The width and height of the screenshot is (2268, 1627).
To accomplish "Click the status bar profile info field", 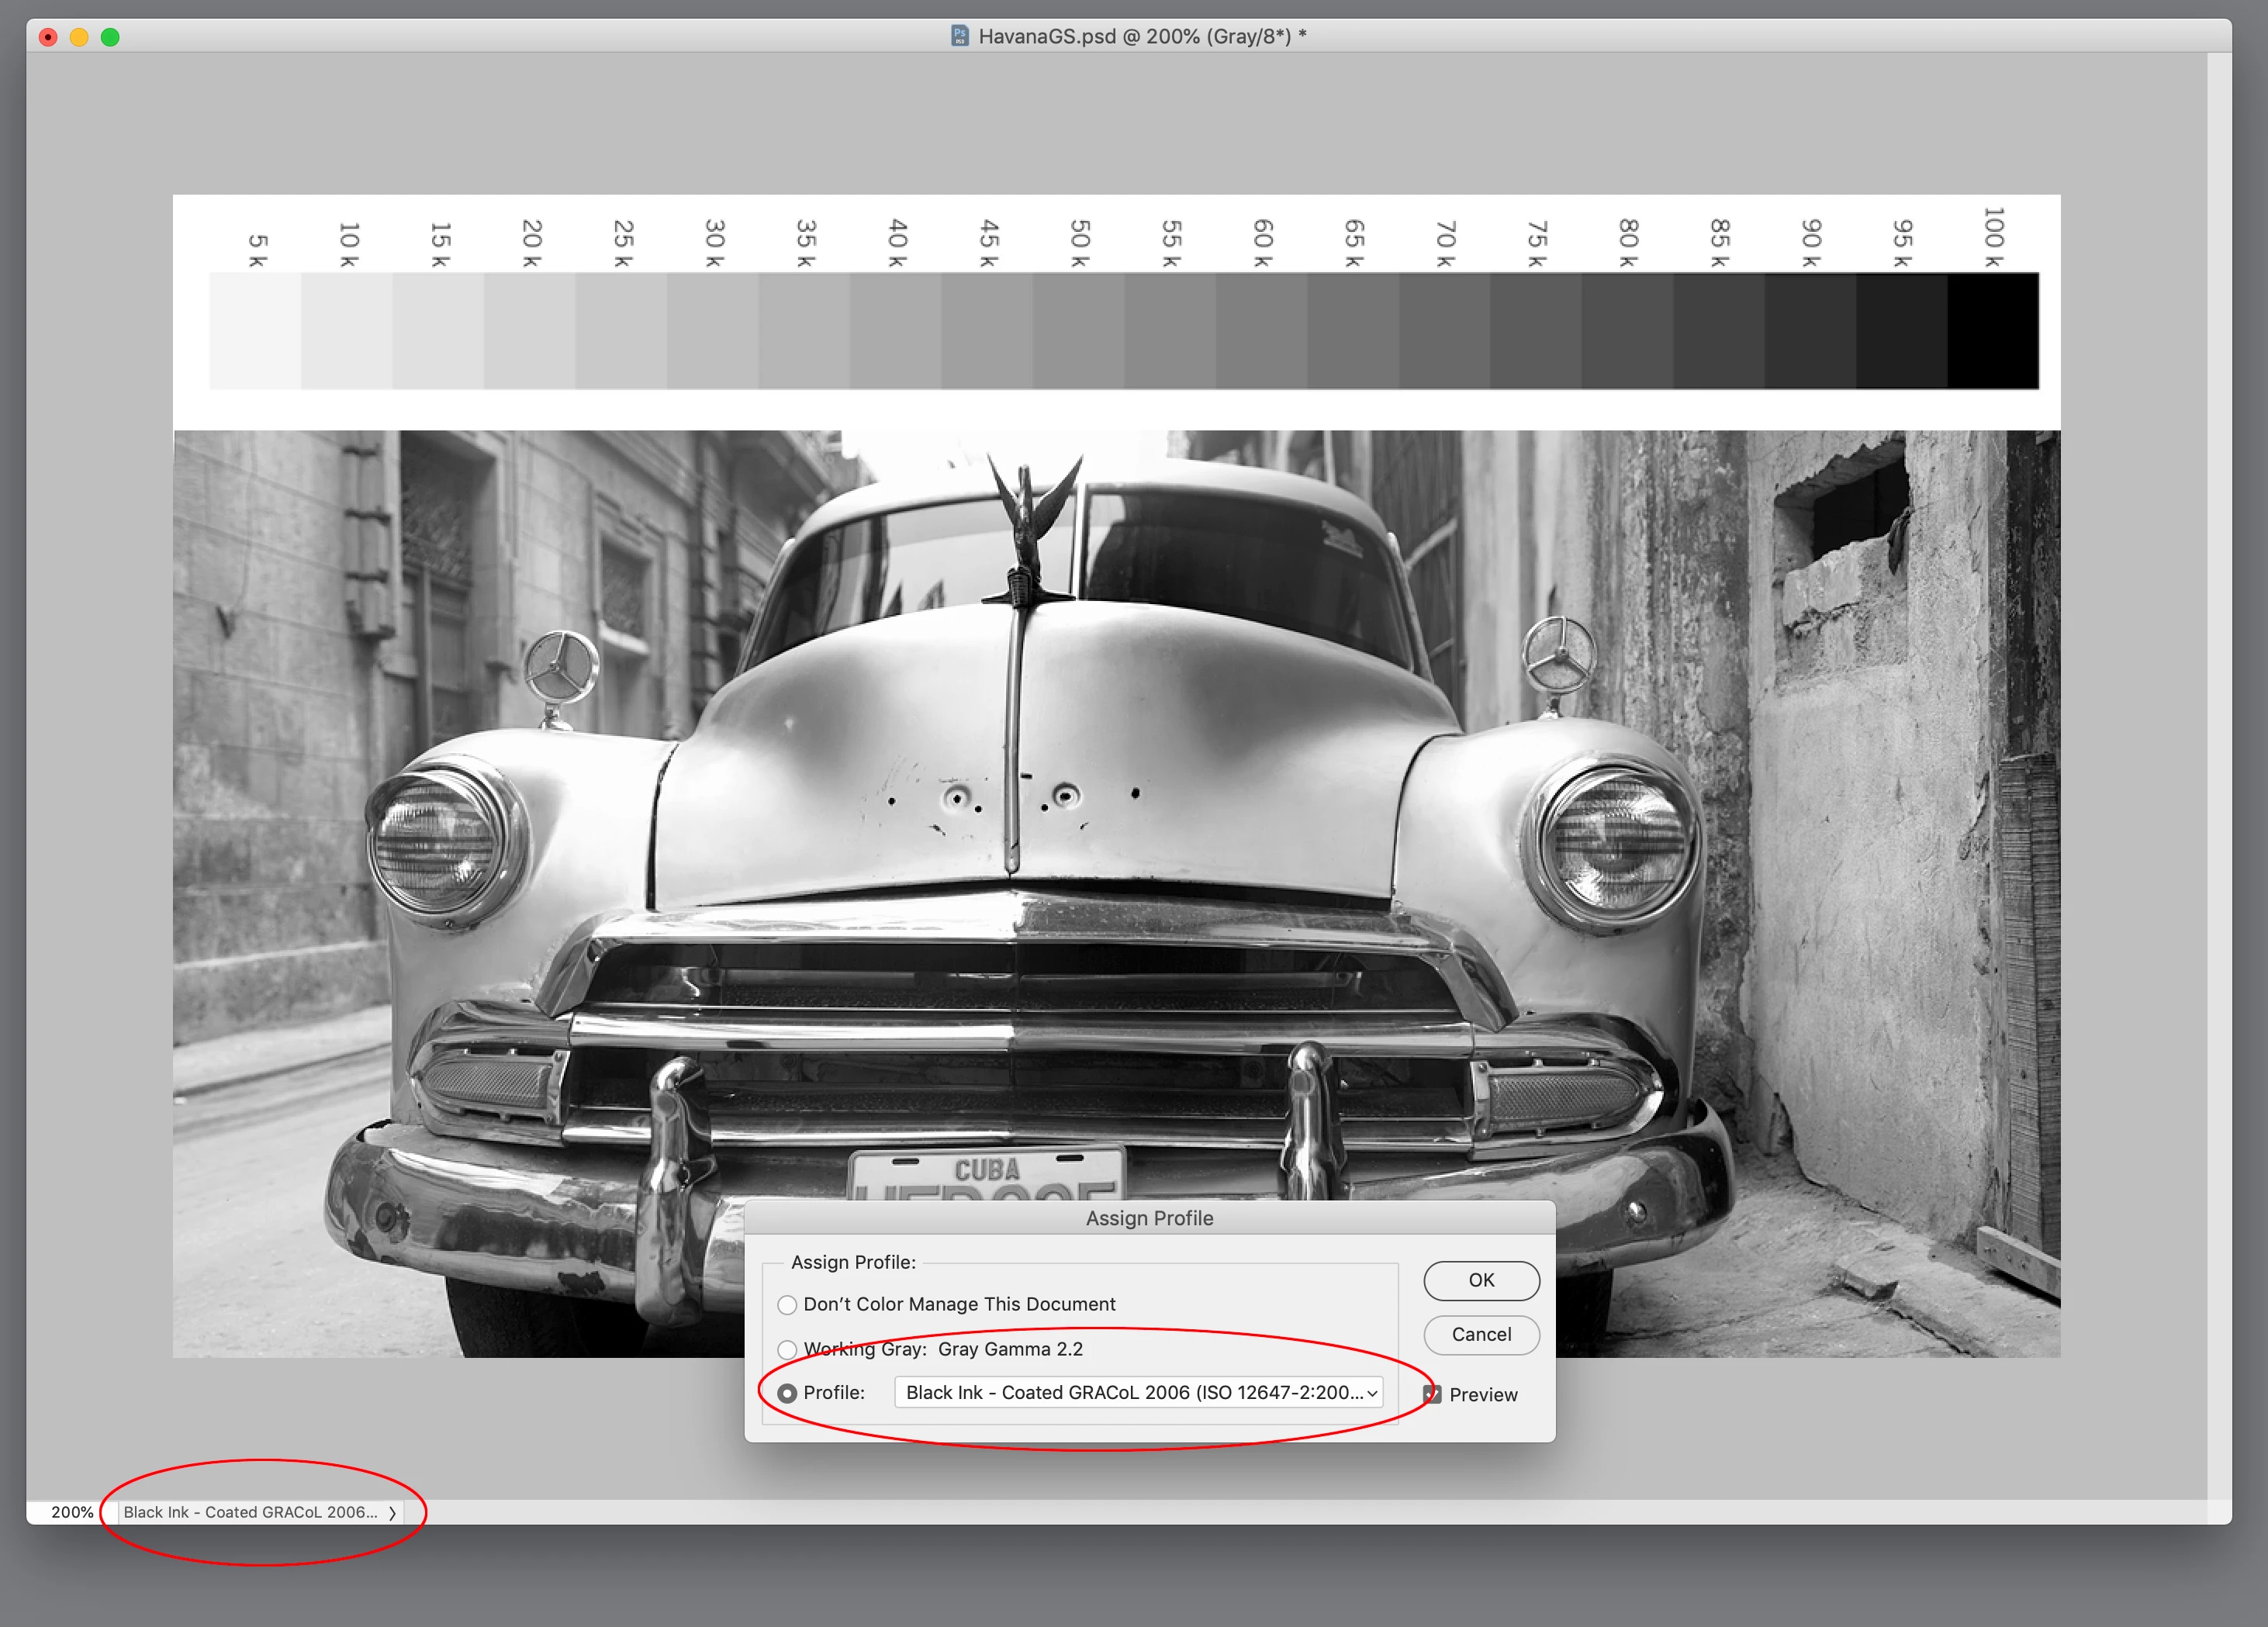I will tap(250, 1512).
